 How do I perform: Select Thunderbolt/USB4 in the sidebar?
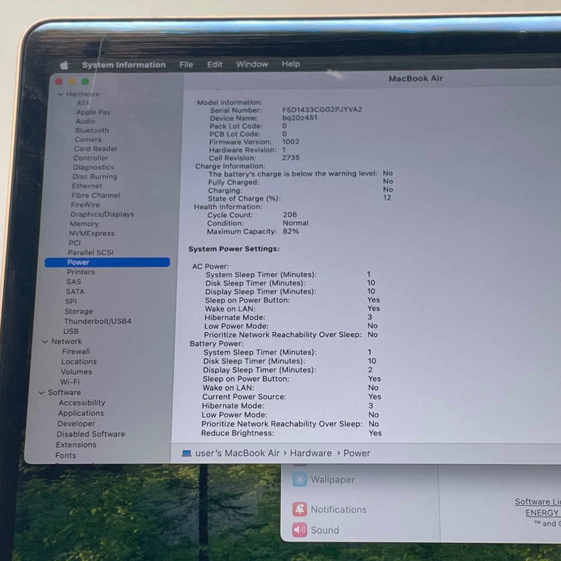click(97, 321)
